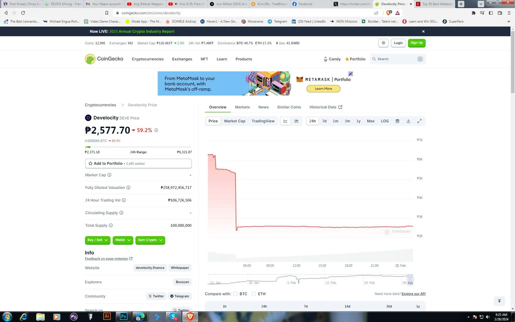Show Total Supply info icon
Viewport: 515px width, 322px height.
pos(111,225)
